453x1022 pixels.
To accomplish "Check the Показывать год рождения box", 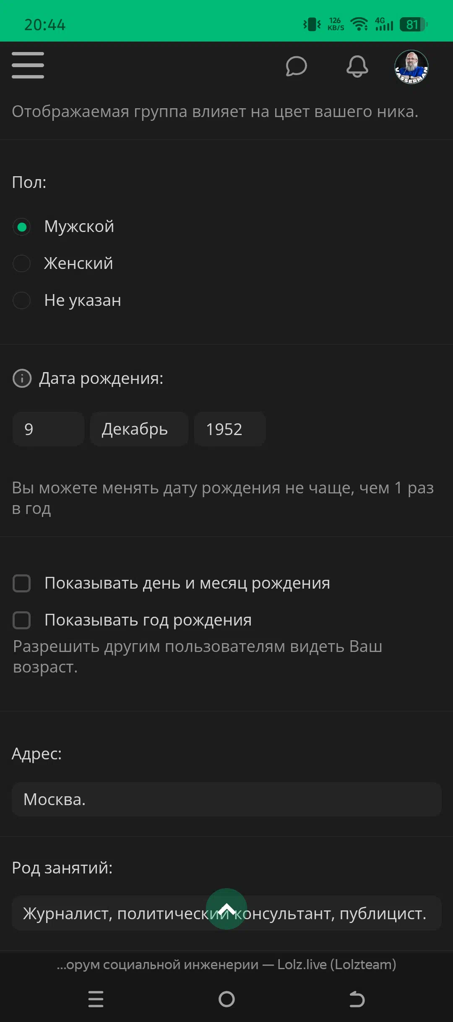I will pyautogui.click(x=22, y=620).
